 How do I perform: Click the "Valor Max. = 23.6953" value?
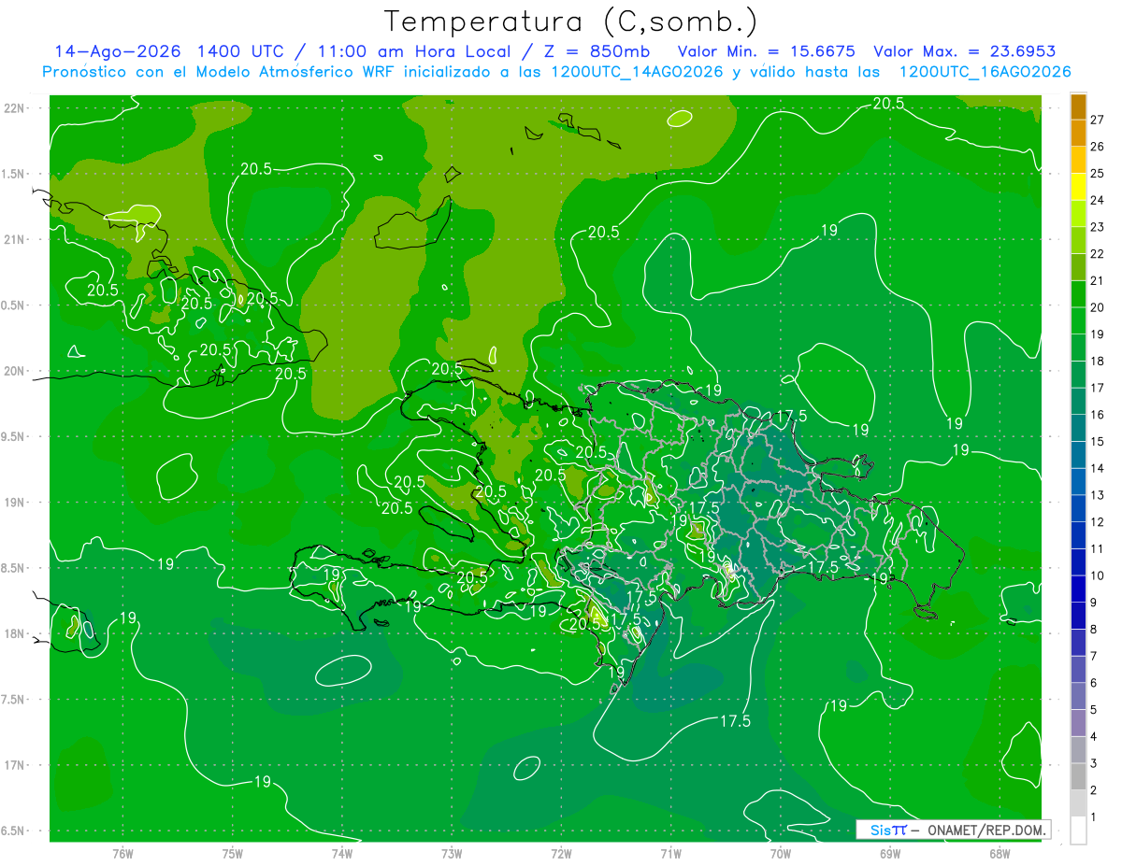(964, 51)
